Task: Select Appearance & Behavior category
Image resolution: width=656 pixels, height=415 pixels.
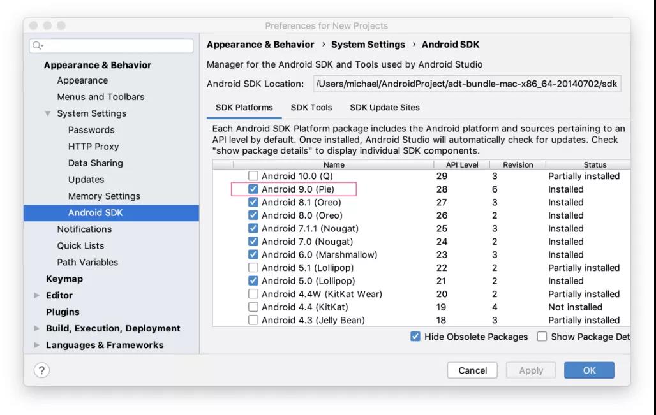Action: 98,65
